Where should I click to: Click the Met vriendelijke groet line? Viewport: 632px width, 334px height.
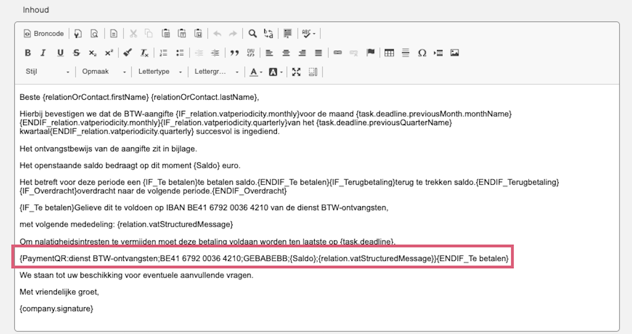(x=59, y=292)
